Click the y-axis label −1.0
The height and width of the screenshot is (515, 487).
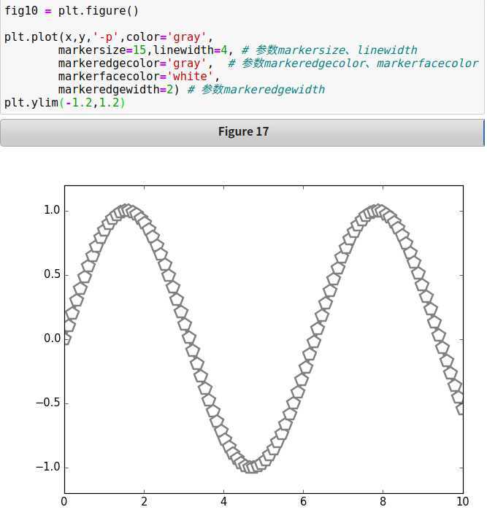(x=48, y=467)
